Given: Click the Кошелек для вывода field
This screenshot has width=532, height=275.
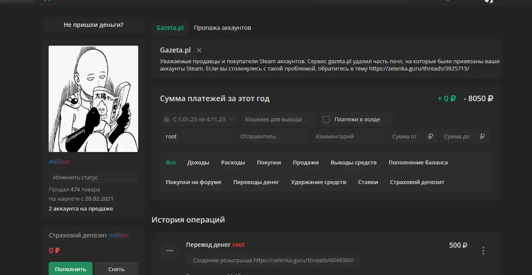Looking at the screenshot, I should tap(278, 120).
